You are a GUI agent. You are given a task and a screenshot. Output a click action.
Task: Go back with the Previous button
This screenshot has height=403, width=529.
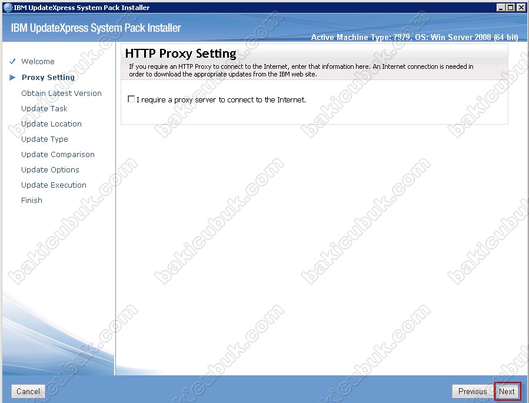[x=473, y=391]
